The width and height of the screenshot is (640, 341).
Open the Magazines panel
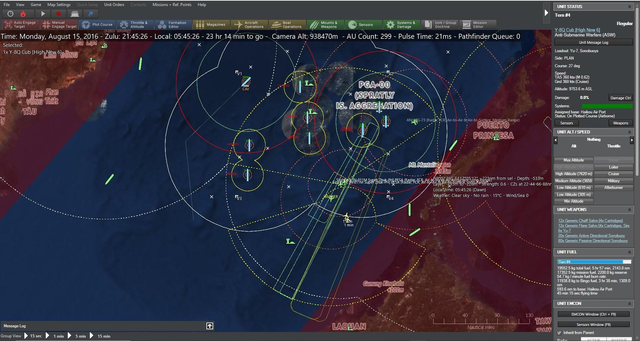[x=211, y=24]
